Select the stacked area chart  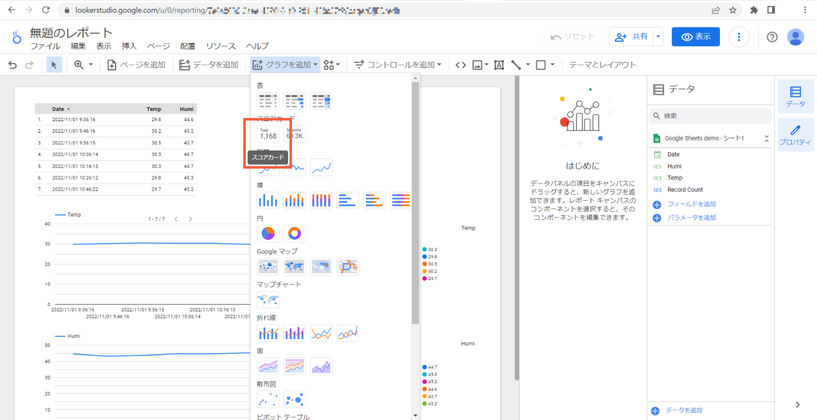294,365
